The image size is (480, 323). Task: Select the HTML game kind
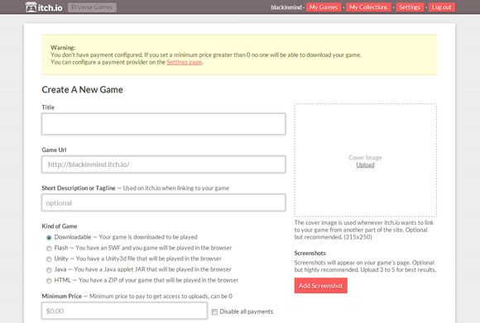(x=49, y=281)
